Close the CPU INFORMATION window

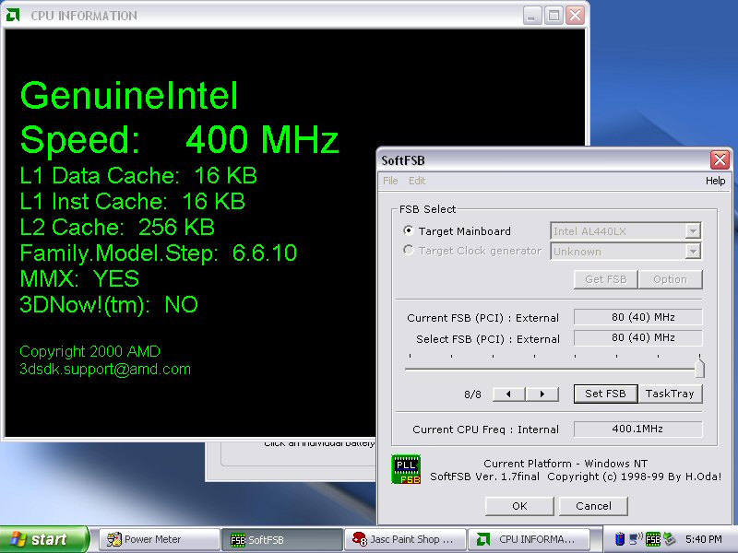coord(575,16)
